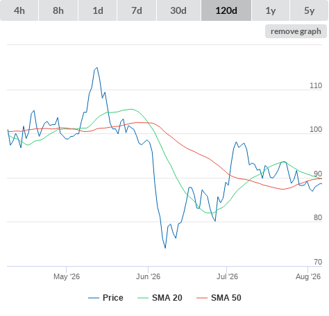Click the blue Price legend line marker
Image resolution: width=329 pixels, height=316 pixels.
[x=94, y=298]
